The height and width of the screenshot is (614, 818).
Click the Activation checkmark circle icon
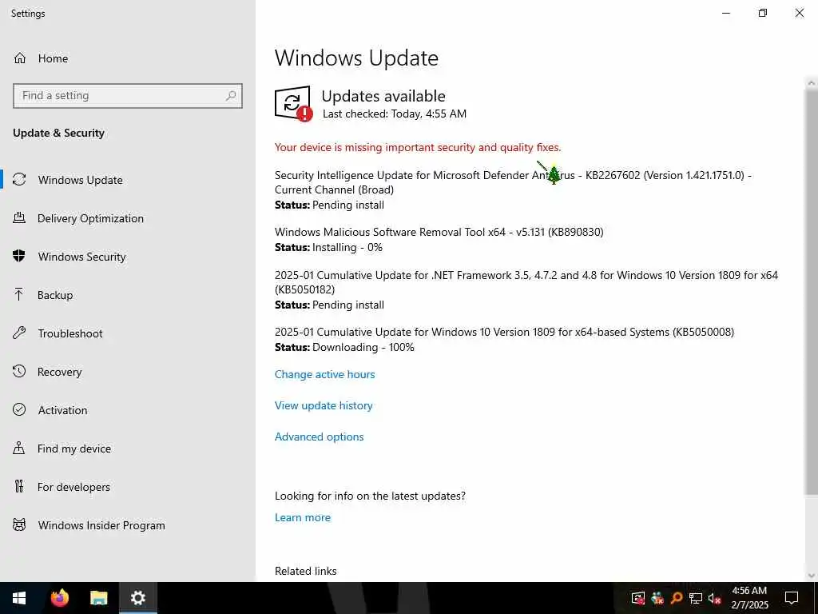19,410
